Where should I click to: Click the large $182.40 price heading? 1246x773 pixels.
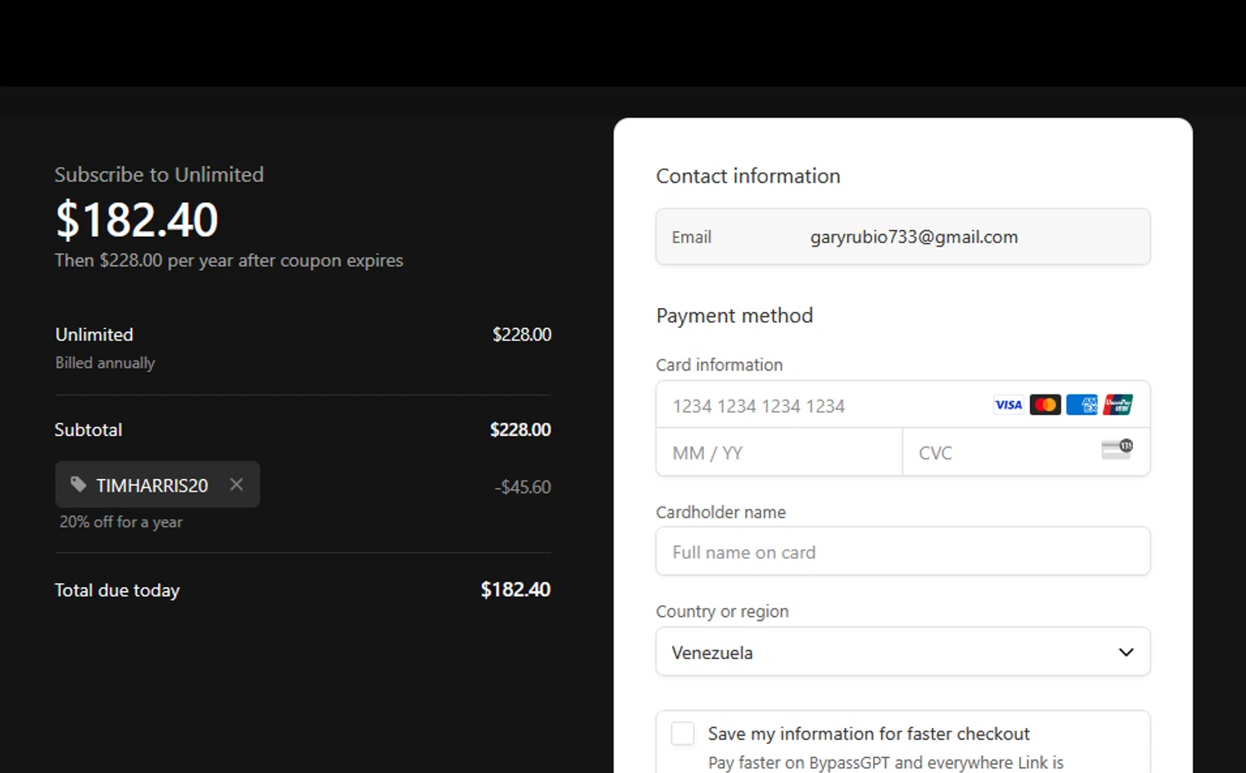(137, 220)
